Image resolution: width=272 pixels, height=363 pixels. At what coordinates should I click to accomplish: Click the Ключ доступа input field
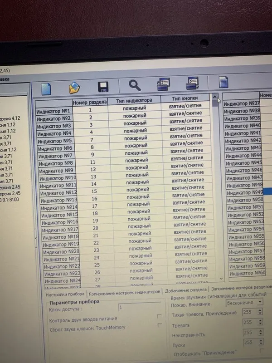(x=139, y=307)
